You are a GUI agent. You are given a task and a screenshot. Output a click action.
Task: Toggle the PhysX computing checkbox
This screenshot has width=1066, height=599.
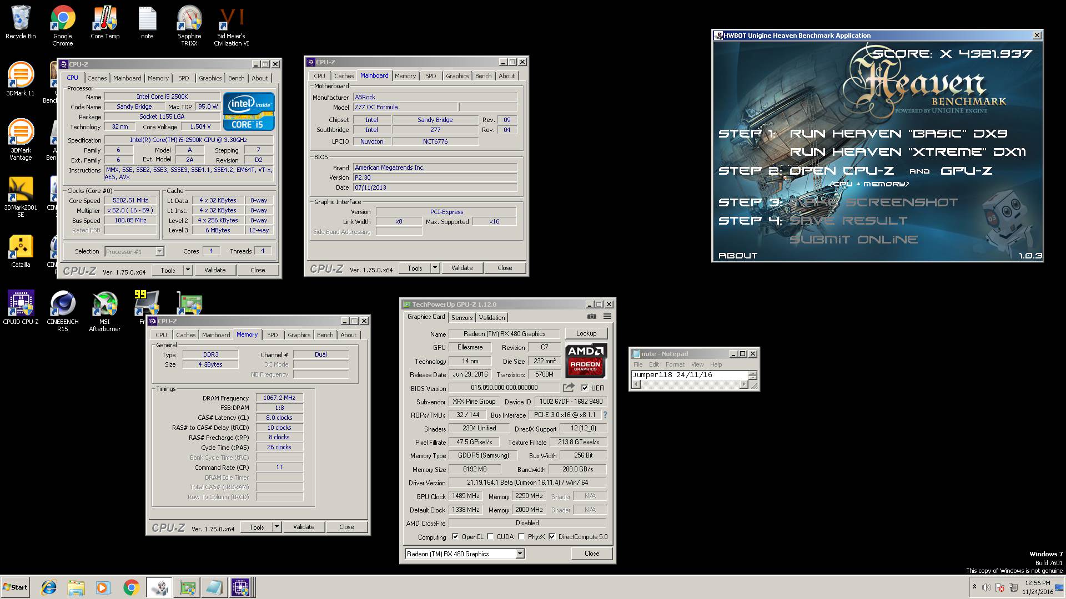pos(521,536)
